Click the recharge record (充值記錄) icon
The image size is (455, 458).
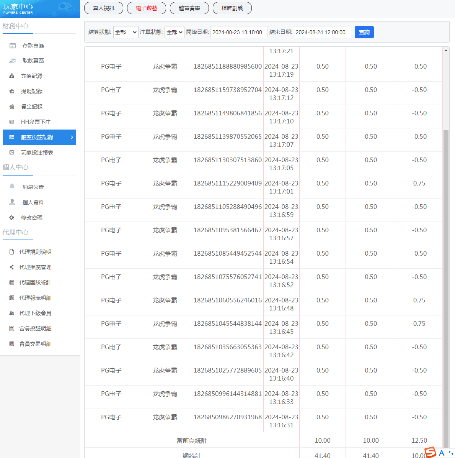(12, 76)
